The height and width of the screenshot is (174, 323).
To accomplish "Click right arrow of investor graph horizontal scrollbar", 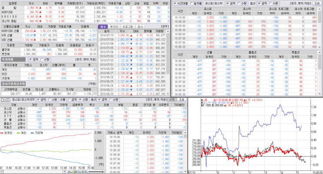I will pyautogui.click(x=64, y=171).
